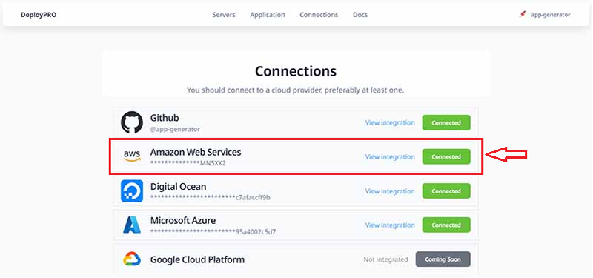Click the AWS logo icon

click(x=132, y=156)
